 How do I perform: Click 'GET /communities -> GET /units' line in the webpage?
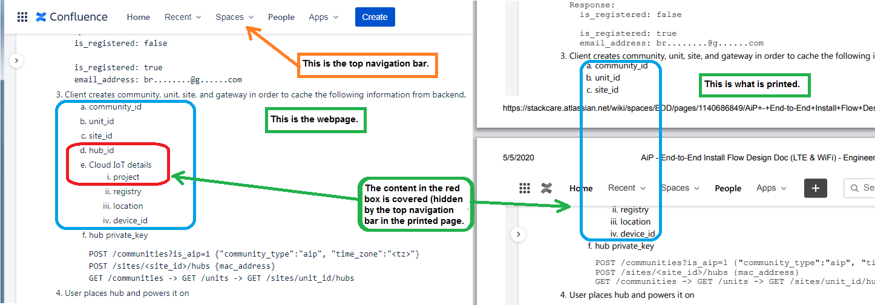221,278
